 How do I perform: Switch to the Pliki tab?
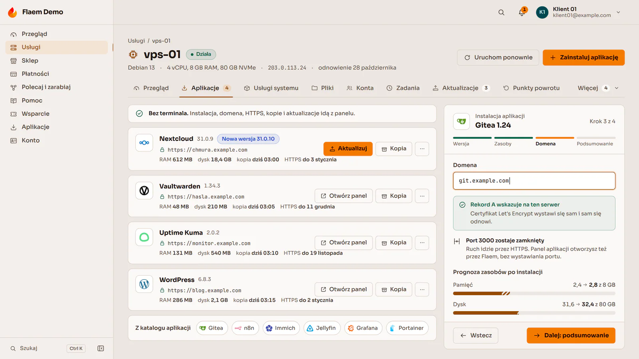322,88
